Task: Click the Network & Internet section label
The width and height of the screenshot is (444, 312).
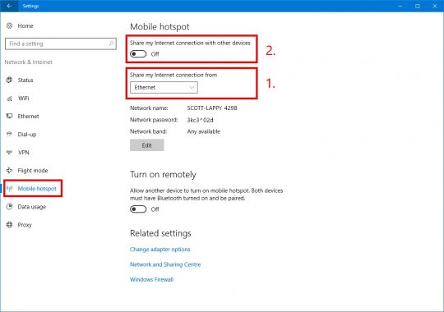Action: tap(28, 62)
